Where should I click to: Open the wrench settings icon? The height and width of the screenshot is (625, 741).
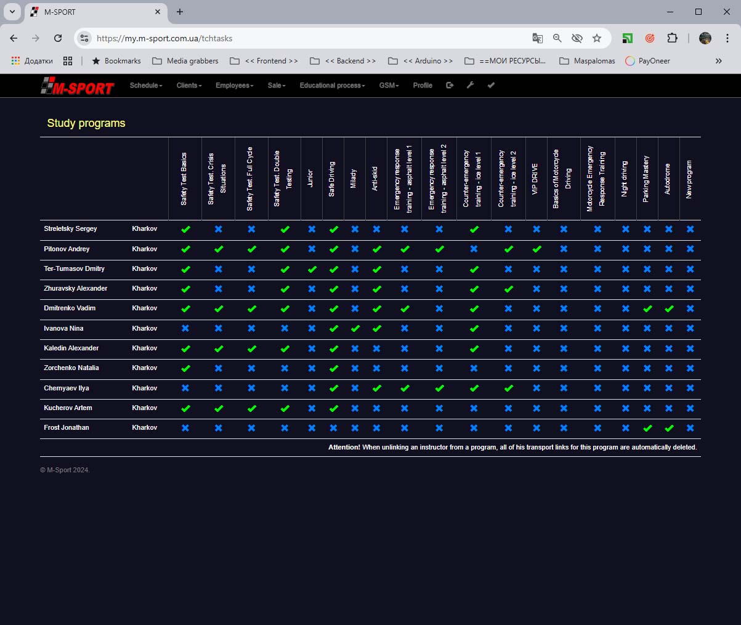click(x=471, y=86)
